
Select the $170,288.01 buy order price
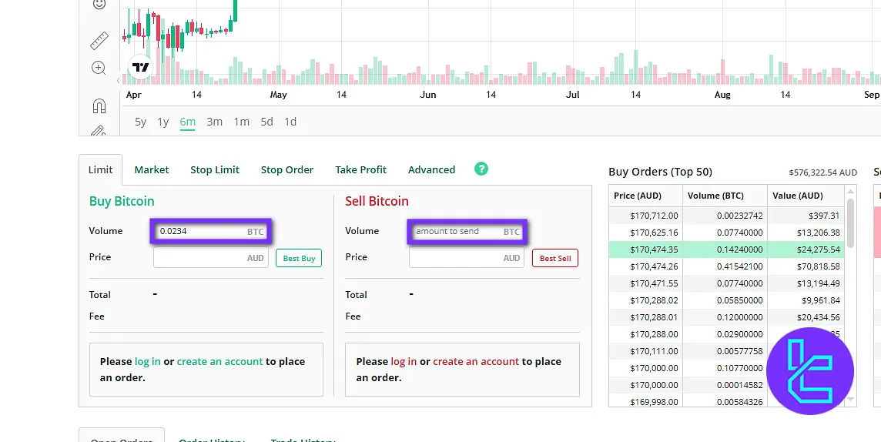pyautogui.click(x=654, y=317)
